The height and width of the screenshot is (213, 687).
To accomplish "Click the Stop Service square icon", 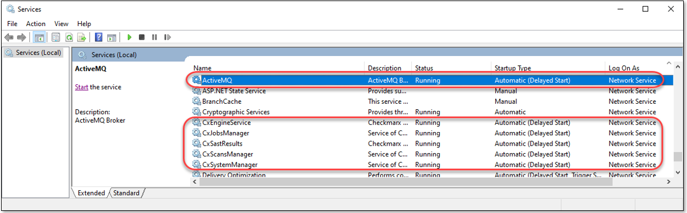I will (x=142, y=37).
